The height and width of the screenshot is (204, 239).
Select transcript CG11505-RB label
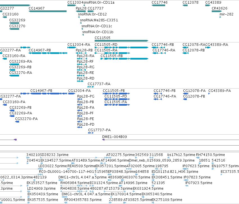(111, 56)
